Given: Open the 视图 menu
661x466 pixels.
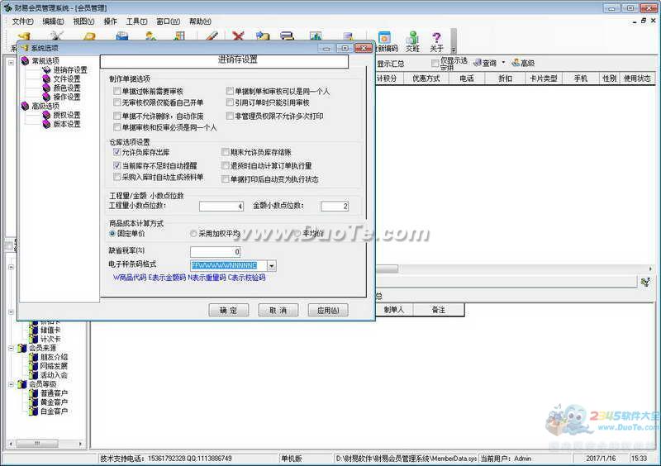Looking at the screenshot, I should [x=83, y=21].
